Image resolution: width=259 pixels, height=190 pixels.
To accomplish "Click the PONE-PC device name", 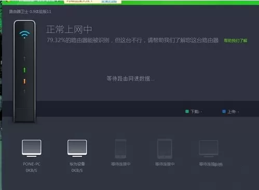I will [x=32, y=164].
